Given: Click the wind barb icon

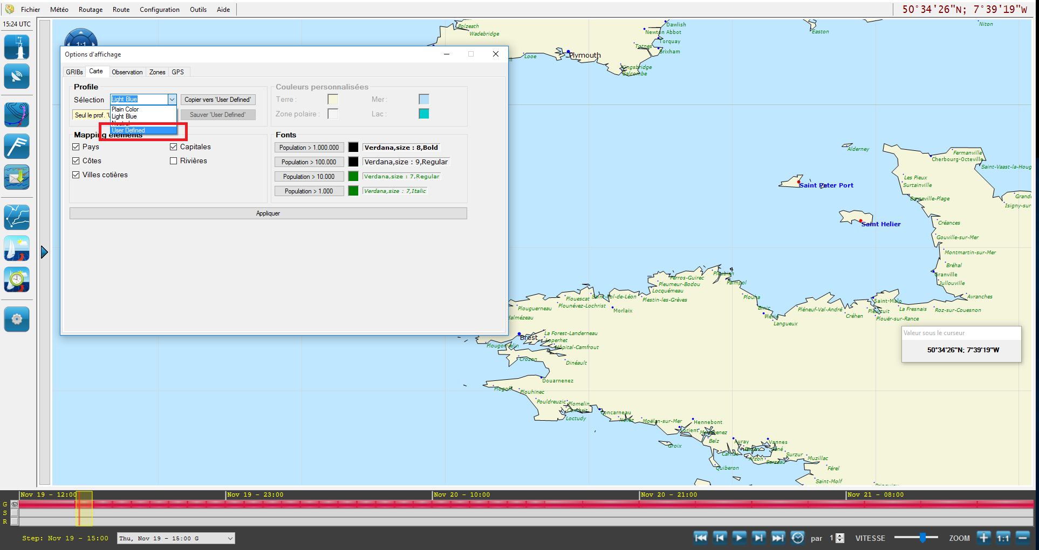Looking at the screenshot, I should (17, 146).
